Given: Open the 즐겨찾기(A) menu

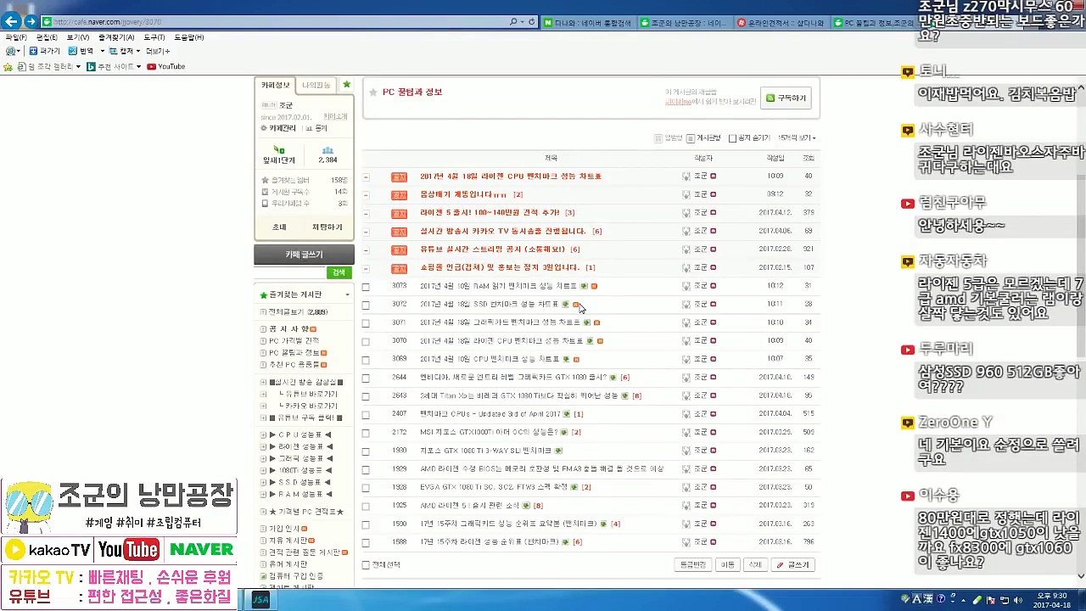Looking at the screenshot, I should click(x=117, y=37).
